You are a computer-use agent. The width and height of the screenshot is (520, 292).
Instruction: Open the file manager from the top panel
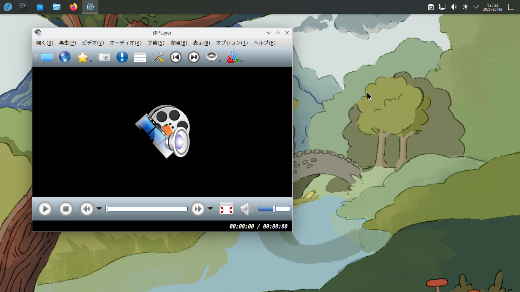pyautogui.click(x=57, y=7)
